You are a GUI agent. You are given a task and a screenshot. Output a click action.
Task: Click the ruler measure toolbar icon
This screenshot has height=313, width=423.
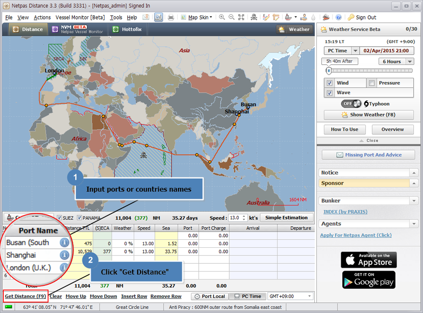click(276, 17)
